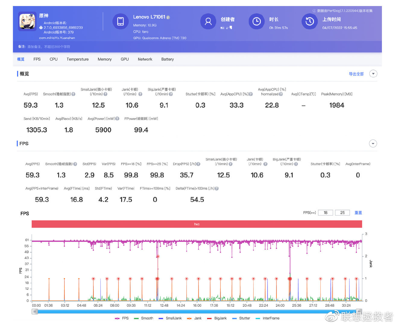Toggle the FPS series in chart legend
This screenshot has height=326, width=397.
coord(122,318)
